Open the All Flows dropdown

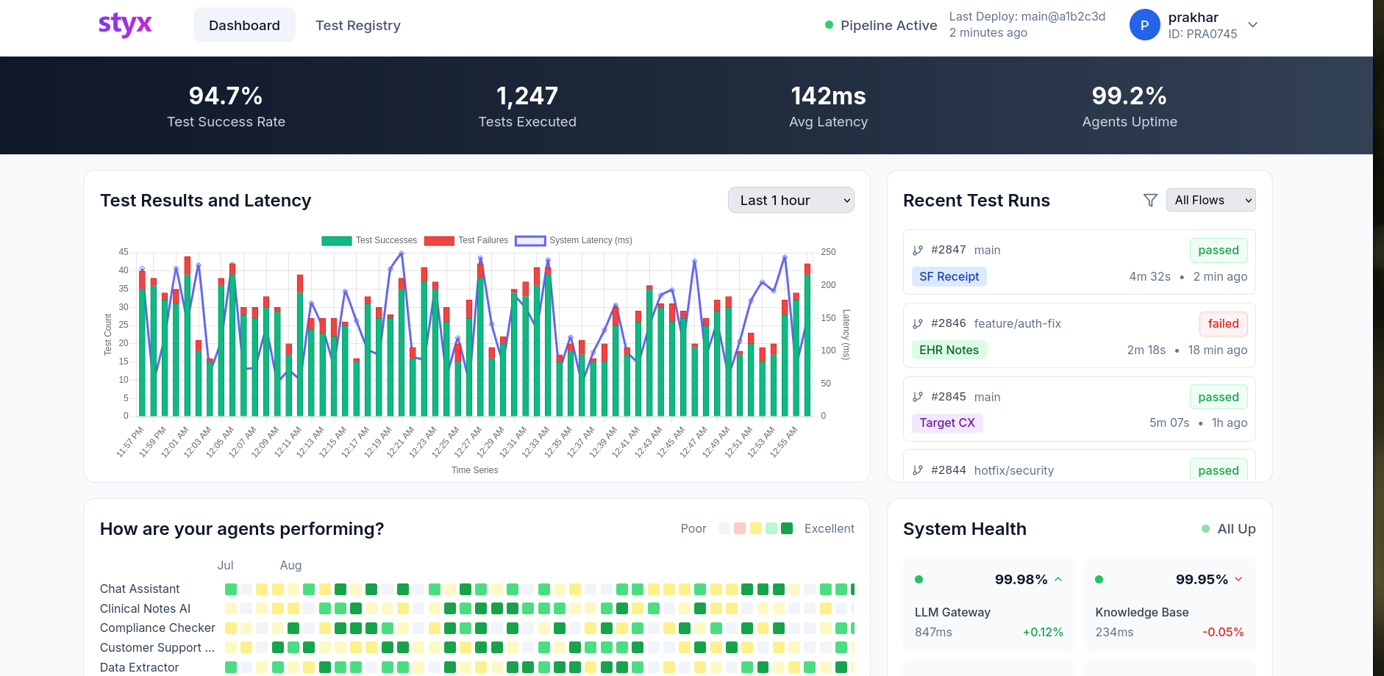point(1210,200)
